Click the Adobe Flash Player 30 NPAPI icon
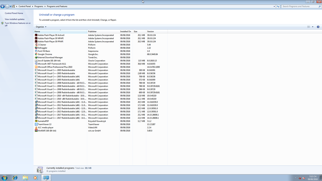Image resolution: width=322 pixels, height=181 pixels. coord(36,38)
